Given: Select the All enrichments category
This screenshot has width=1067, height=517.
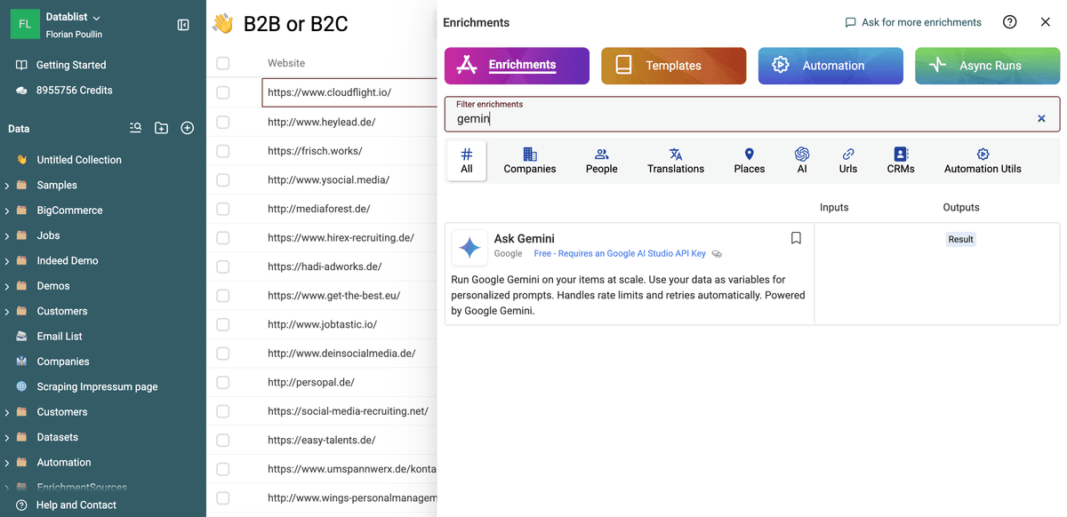Looking at the screenshot, I should pos(467,161).
